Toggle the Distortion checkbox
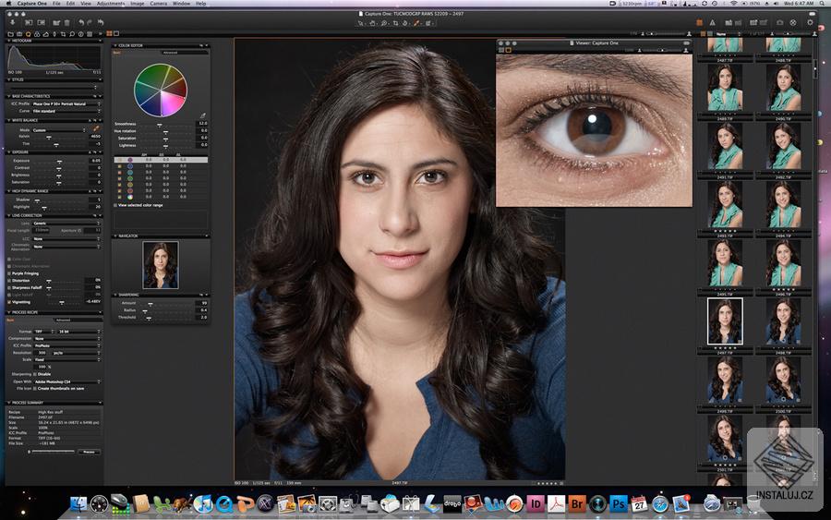Image resolution: width=831 pixels, height=520 pixels. (x=9, y=281)
